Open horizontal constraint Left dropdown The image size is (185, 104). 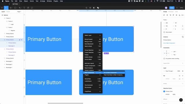175,52
